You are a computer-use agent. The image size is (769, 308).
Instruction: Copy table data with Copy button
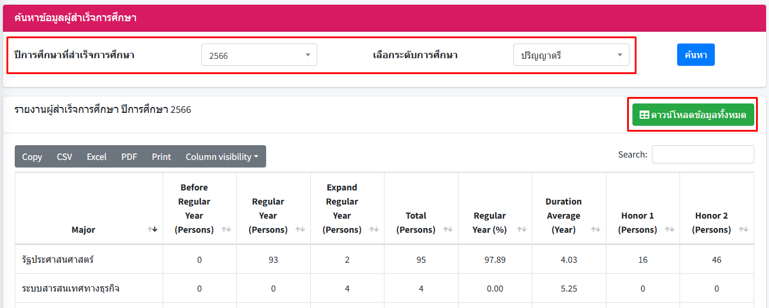coord(32,157)
